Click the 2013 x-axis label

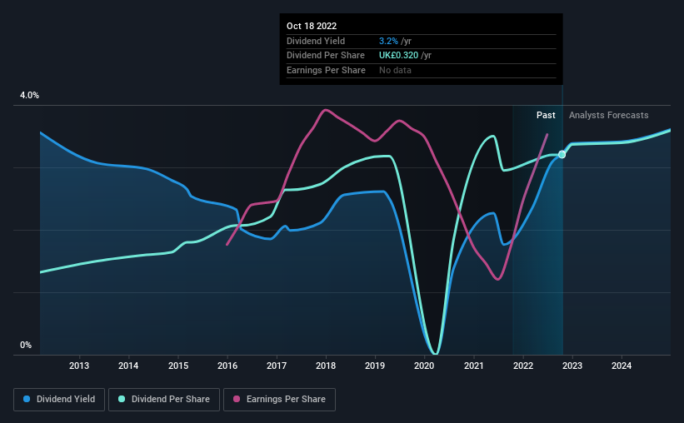click(79, 366)
